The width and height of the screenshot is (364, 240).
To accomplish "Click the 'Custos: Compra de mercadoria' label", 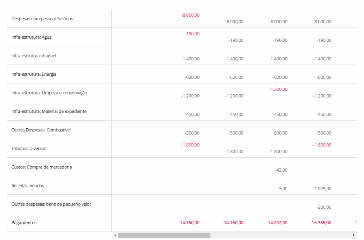I will [41, 167].
